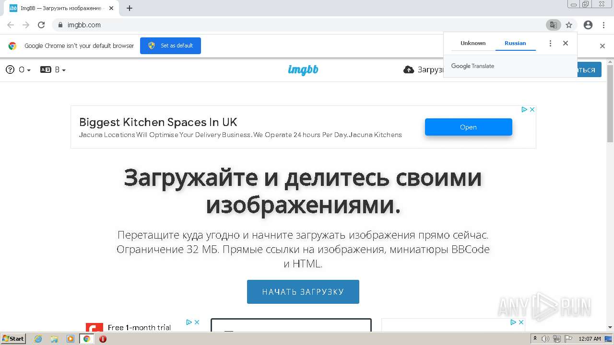Viewport: 614px width, 345px height.
Task: Click the scrollbar down arrow
Action: [x=610, y=327]
